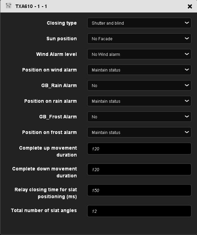The width and height of the screenshot is (197, 235).
Task: Open the Wind Alarm level dropdown
Action: coord(139,54)
